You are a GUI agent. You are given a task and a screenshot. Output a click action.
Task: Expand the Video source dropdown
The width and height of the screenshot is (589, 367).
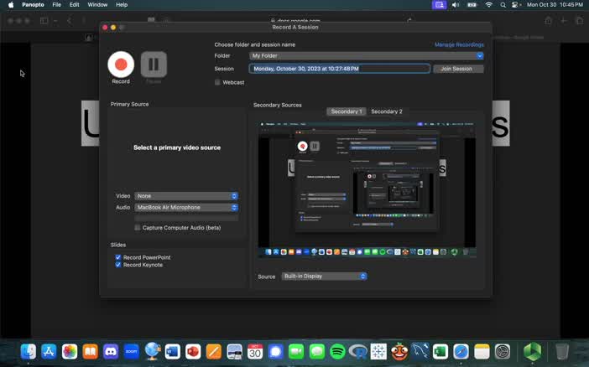(x=186, y=196)
